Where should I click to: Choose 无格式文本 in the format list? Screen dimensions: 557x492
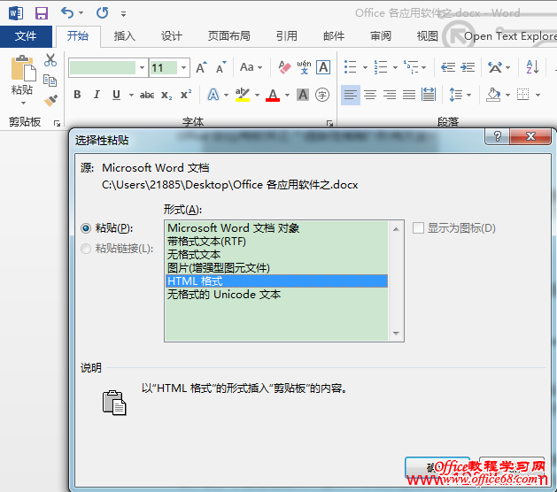tap(194, 254)
